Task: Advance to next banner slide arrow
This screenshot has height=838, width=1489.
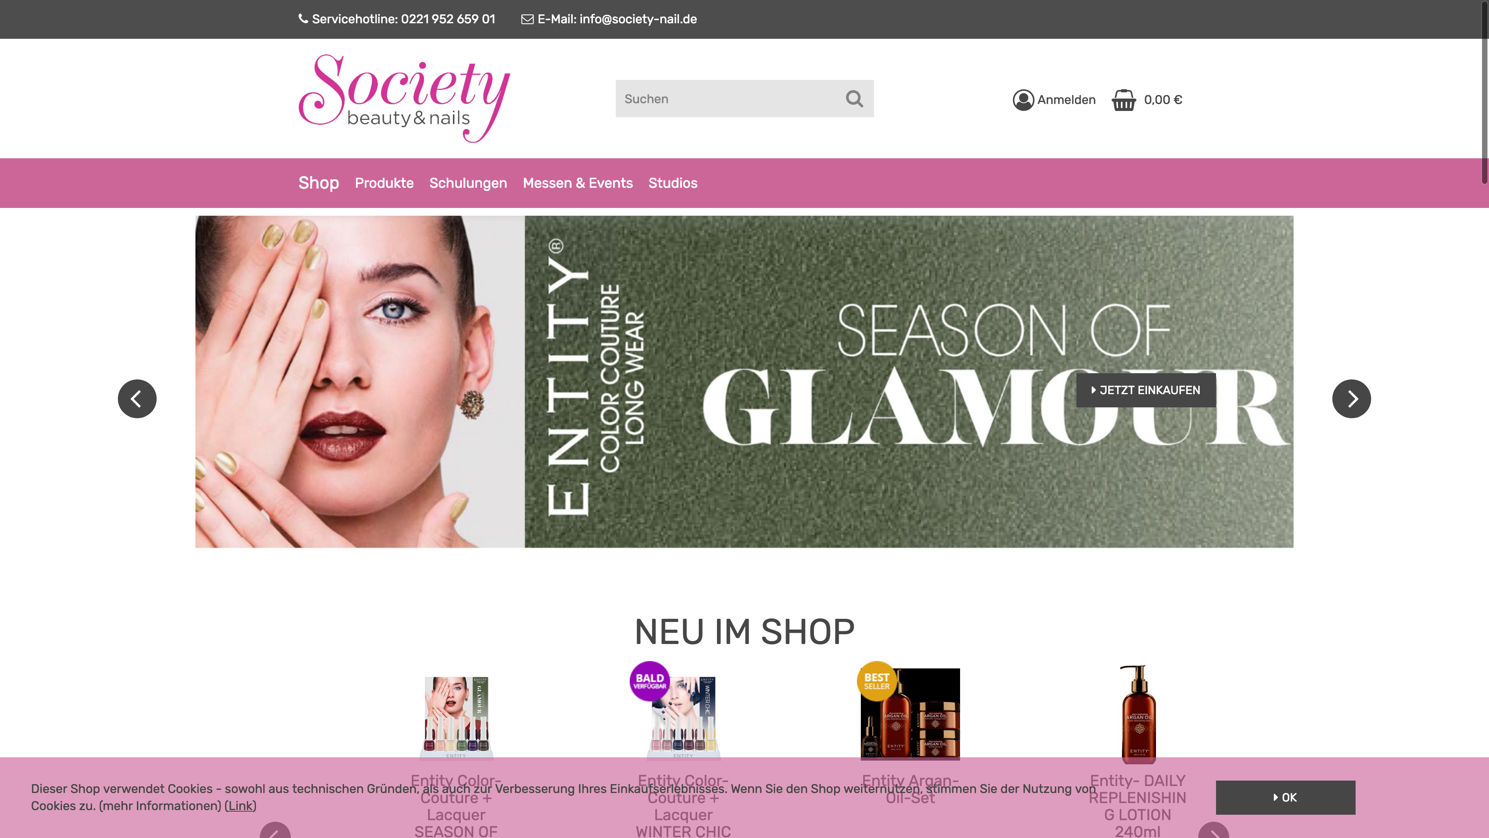Action: (1351, 398)
